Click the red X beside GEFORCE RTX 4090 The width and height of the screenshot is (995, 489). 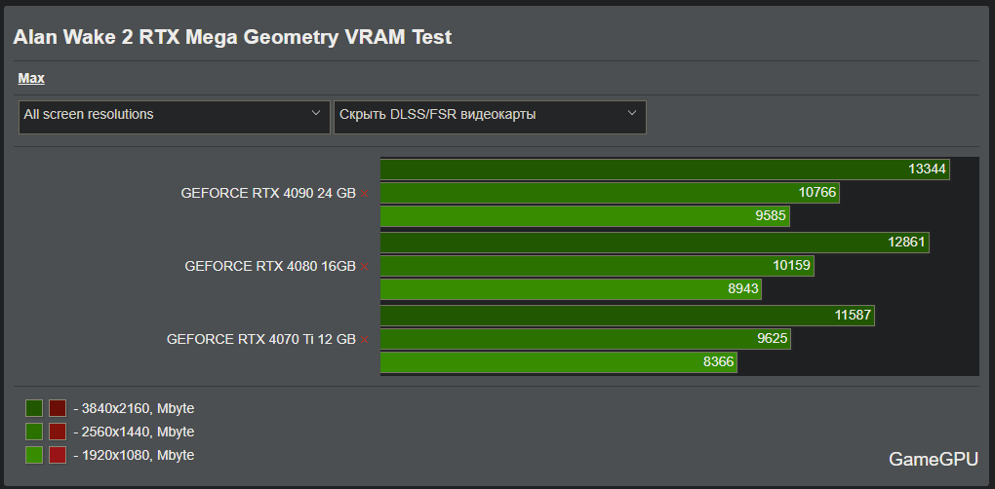(x=365, y=193)
